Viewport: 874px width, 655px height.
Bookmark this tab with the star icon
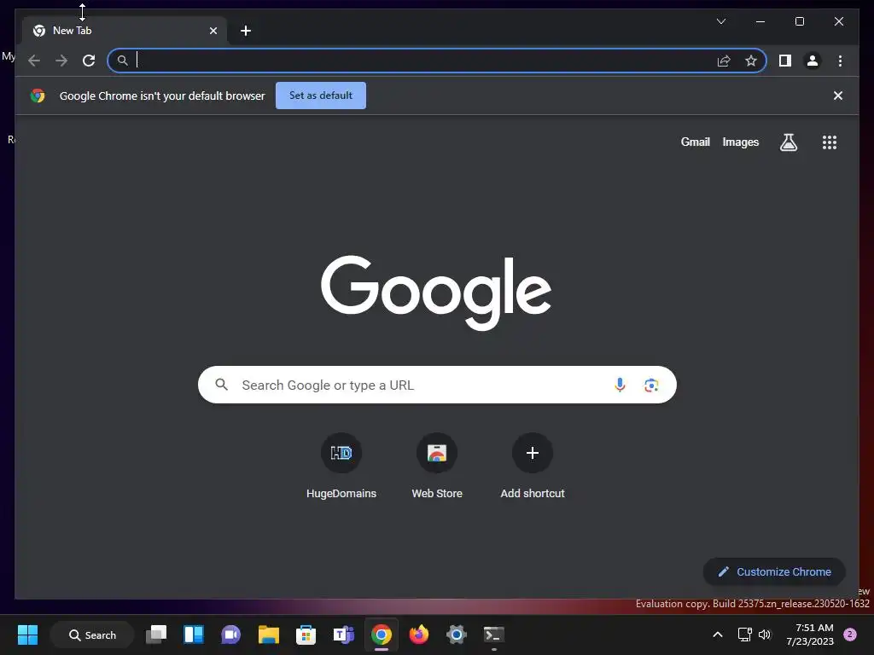(751, 61)
